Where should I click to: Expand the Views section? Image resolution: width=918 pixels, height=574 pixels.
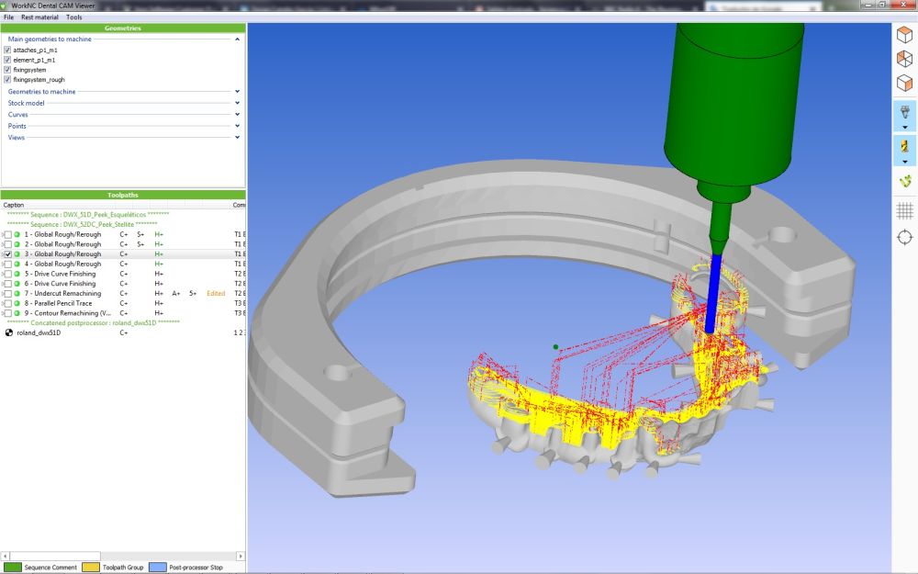tap(237, 138)
